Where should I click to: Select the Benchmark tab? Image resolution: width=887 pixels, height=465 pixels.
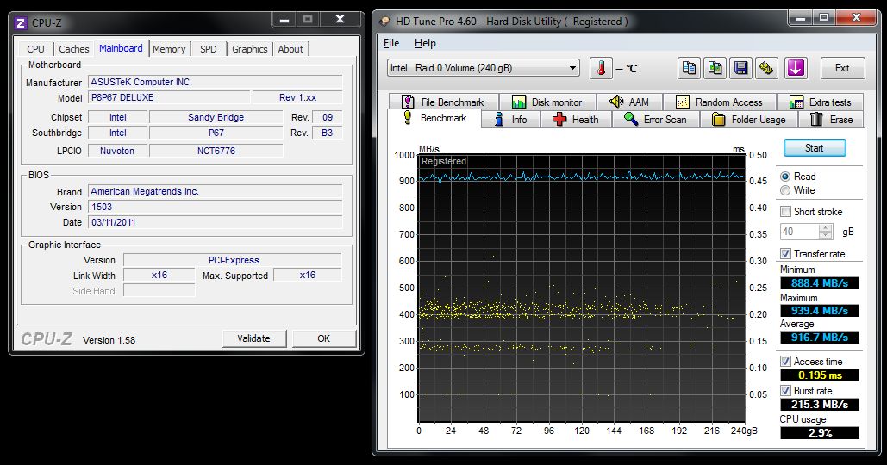point(434,118)
